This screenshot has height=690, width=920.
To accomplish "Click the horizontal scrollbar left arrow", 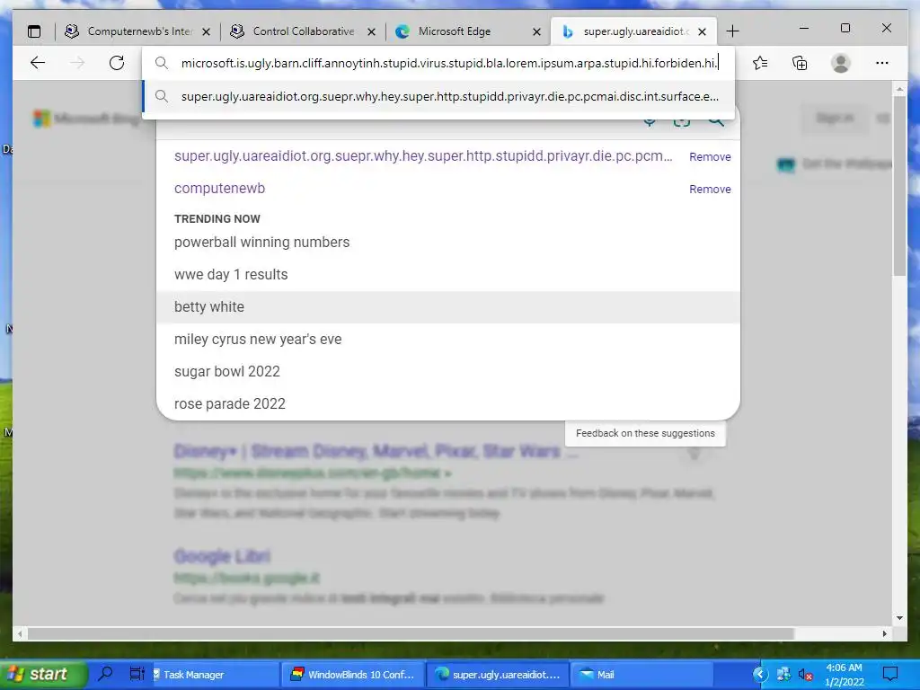I will [20, 633].
